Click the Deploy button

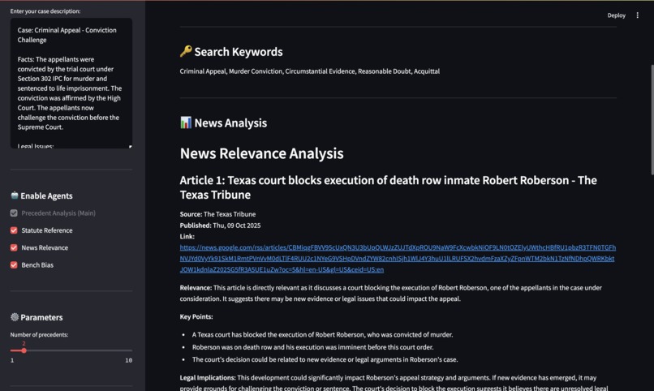click(616, 15)
